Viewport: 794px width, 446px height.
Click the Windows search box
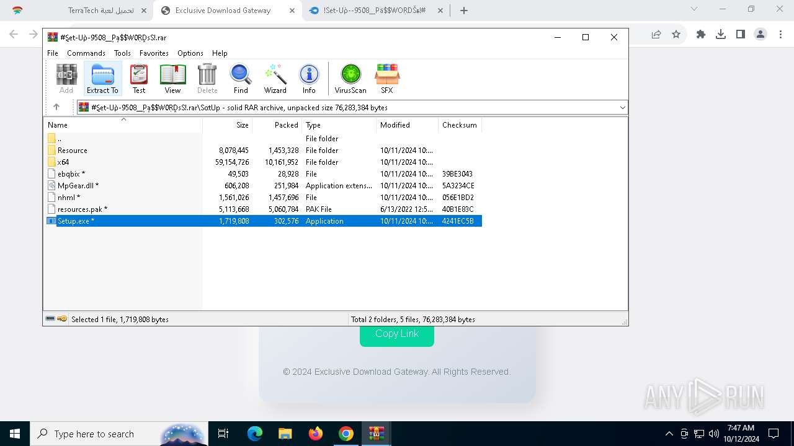[118, 434]
